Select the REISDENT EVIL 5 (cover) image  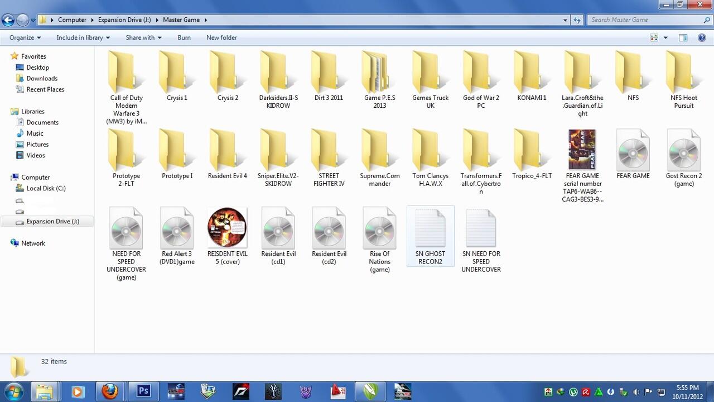(228, 236)
